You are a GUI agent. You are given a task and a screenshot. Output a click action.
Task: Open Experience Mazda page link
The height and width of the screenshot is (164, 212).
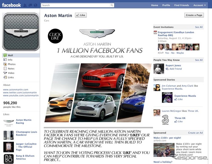point(185,96)
